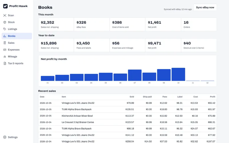Image resolution: width=229 pixels, height=143 pixels.
Task: Click the $24.07 cost cell
Action: coord(194,129)
